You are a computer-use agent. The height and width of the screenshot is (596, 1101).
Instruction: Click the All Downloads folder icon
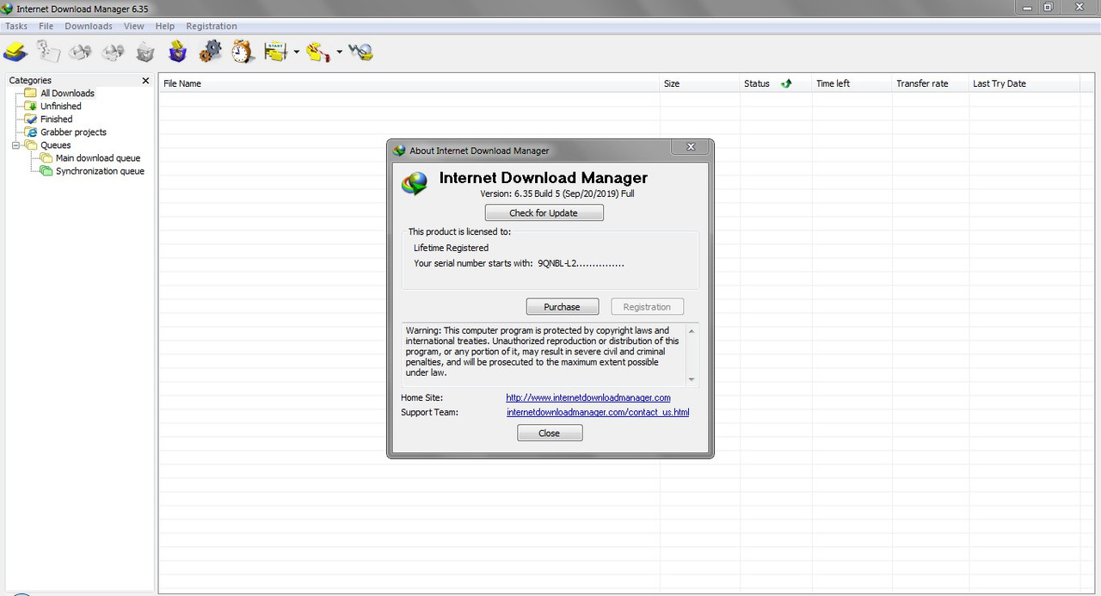pyautogui.click(x=30, y=93)
